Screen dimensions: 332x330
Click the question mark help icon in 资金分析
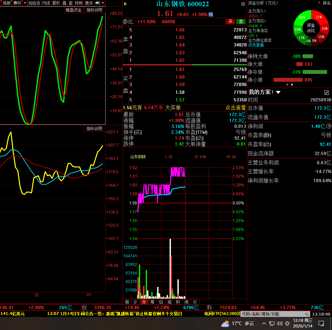(x=319, y=3)
